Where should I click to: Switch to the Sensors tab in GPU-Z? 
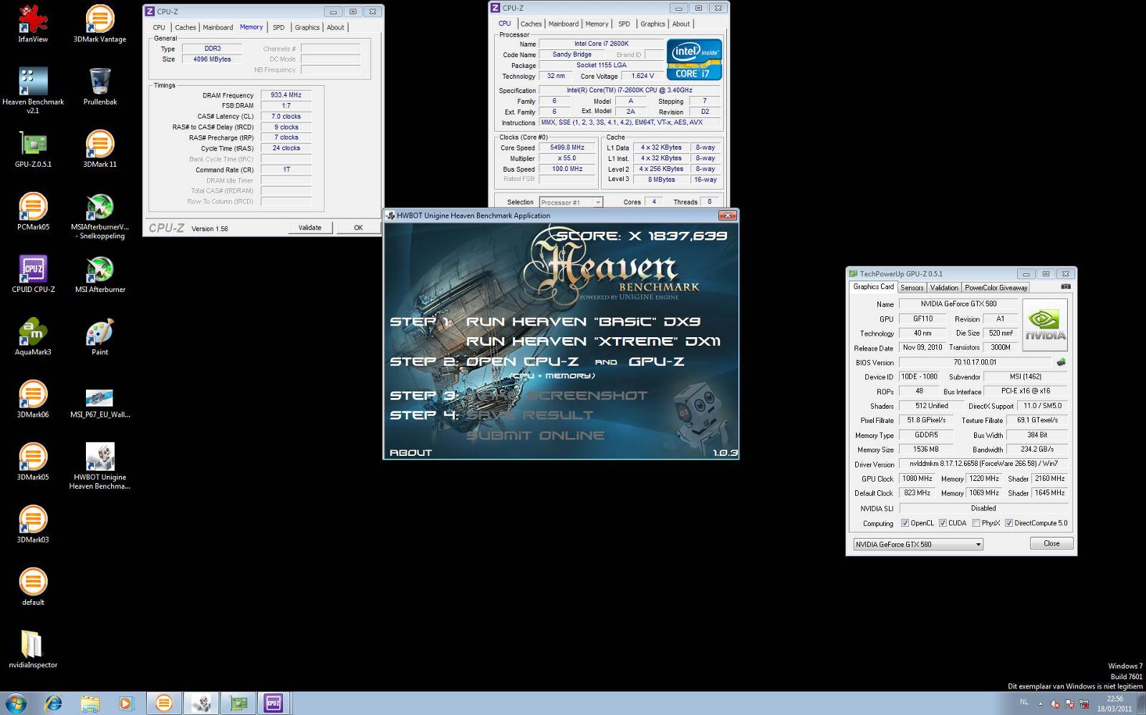(912, 287)
